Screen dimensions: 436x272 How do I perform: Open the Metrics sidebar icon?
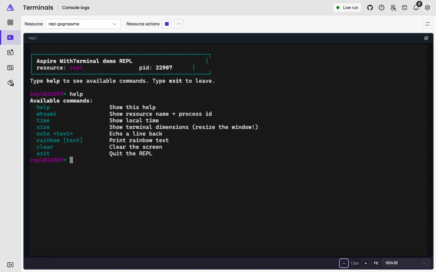[10, 83]
